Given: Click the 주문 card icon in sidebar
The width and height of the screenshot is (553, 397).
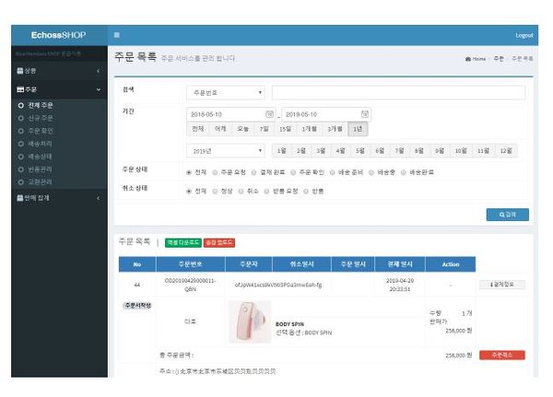Looking at the screenshot, I should (x=20, y=89).
